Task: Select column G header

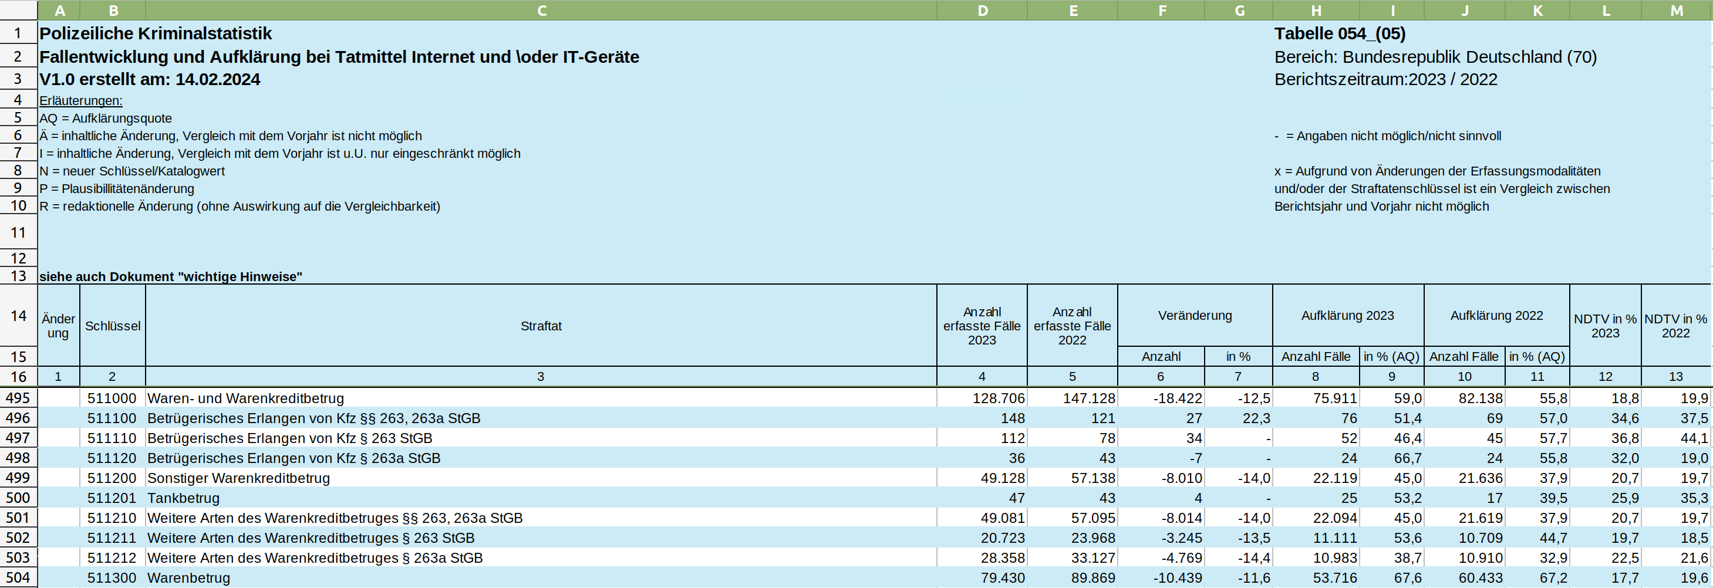Action: (1238, 11)
